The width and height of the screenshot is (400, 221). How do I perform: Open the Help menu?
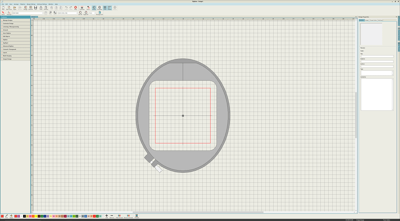56,4
